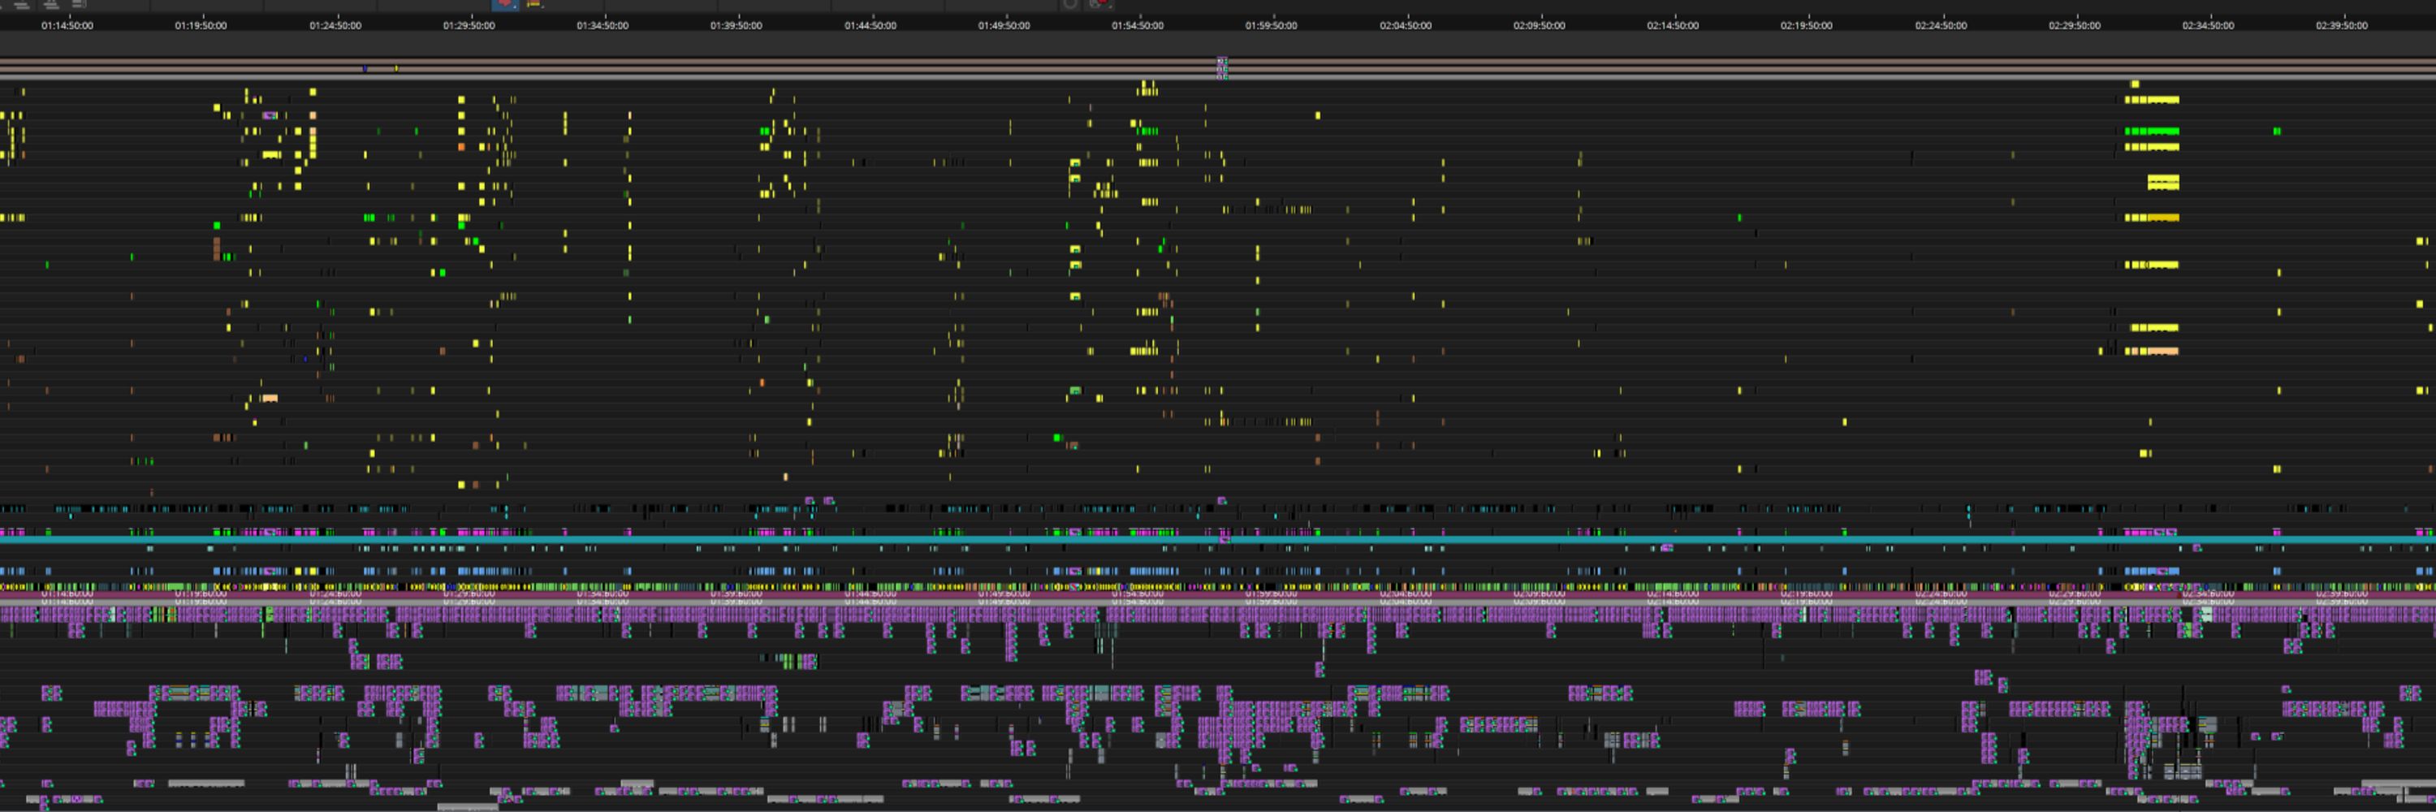Jump to 01:14:50:00 on the upper ruler
2436x812 pixels.
[x=67, y=25]
